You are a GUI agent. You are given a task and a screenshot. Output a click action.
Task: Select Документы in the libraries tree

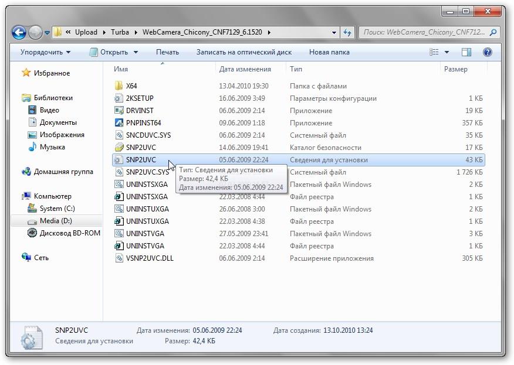click(58, 122)
